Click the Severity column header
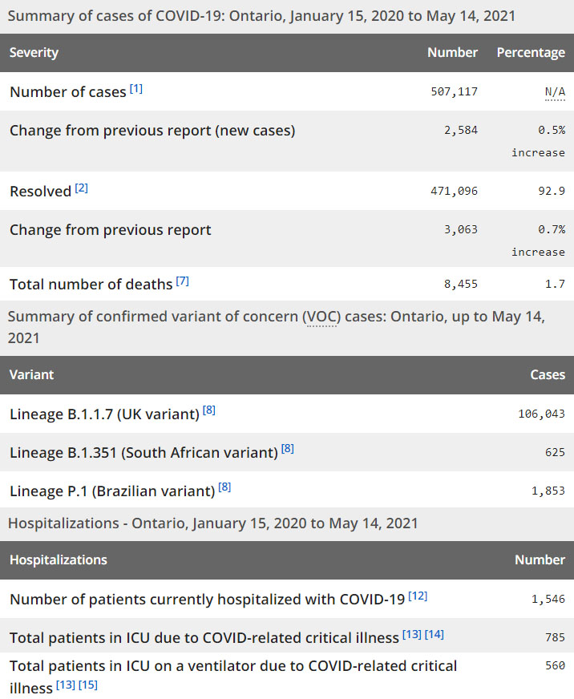This screenshot has height=699, width=574. [x=34, y=53]
